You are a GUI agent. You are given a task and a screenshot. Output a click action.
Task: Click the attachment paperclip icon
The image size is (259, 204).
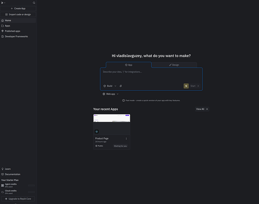[121, 86]
